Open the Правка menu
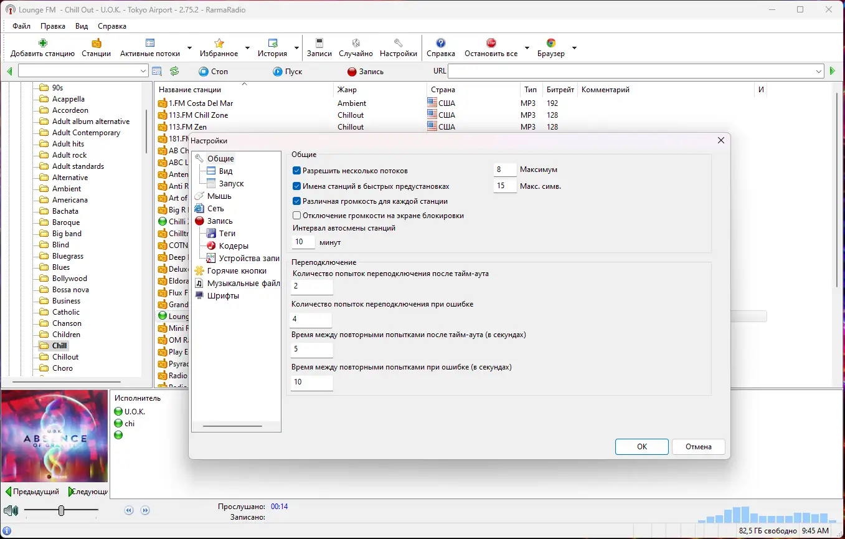Screen dimensions: 845x539 click(53, 26)
